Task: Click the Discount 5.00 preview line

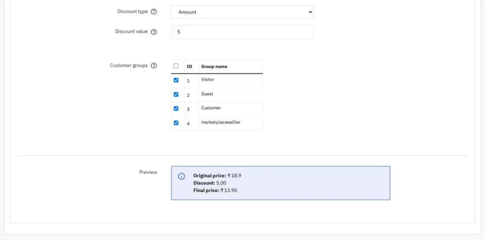Action: coord(210,183)
